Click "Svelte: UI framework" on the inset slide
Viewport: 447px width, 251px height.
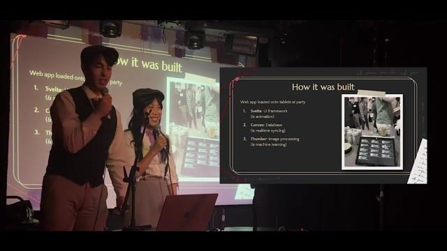pos(269,111)
